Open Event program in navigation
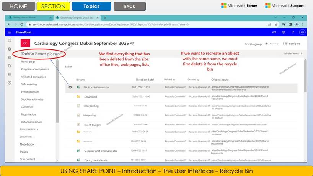The width and height of the screenshot is (313, 176). pos(30,92)
